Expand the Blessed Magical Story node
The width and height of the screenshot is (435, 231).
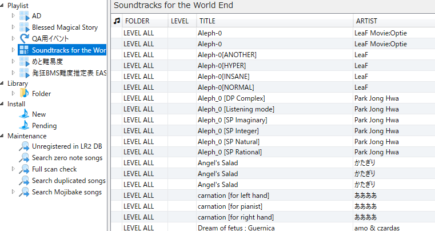(13, 27)
